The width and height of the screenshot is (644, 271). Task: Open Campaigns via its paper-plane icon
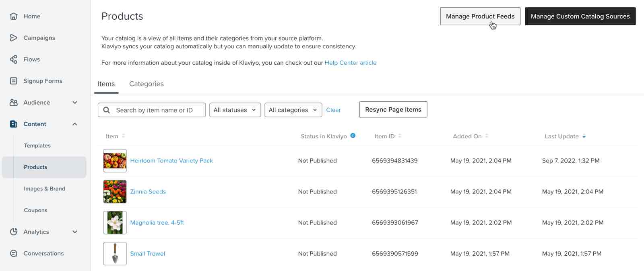(14, 38)
